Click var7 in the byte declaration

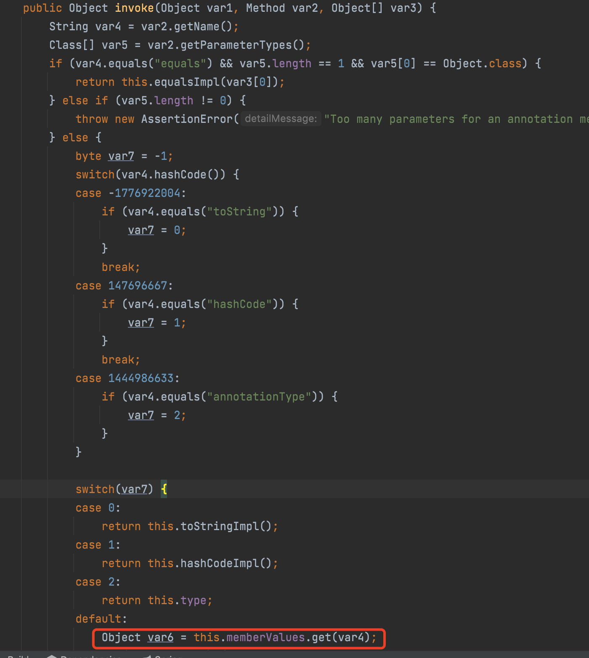(x=121, y=156)
